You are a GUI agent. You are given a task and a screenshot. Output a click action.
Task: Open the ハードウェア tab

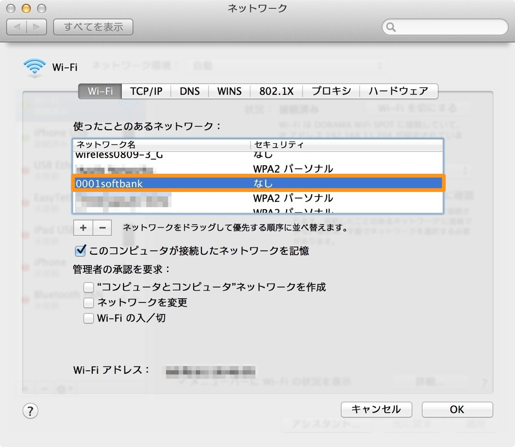click(398, 91)
